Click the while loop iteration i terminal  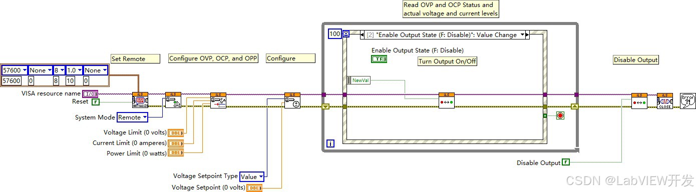point(330,143)
